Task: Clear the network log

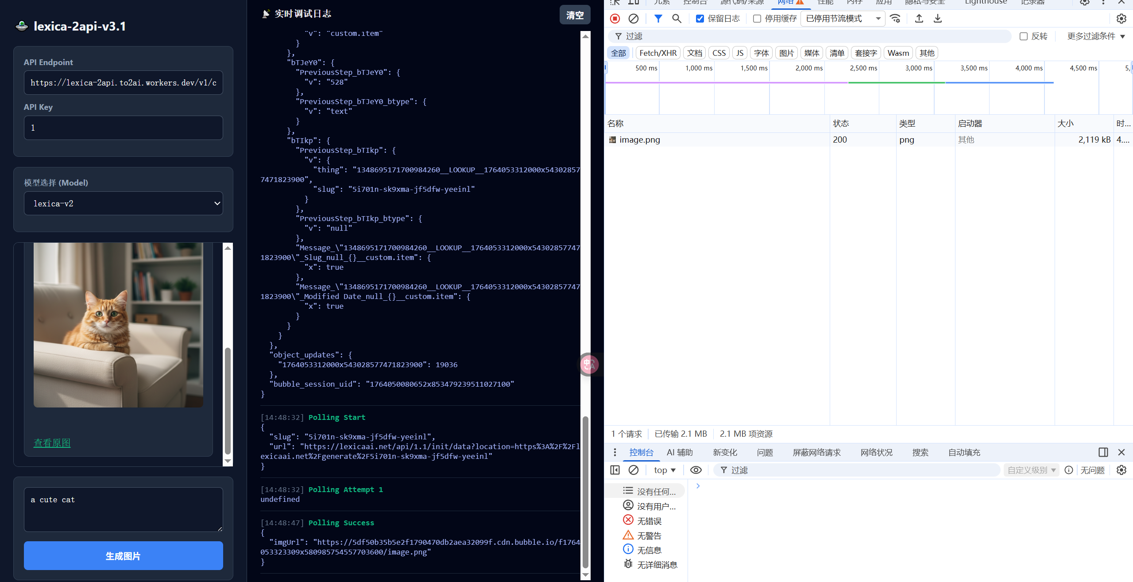Action: pyautogui.click(x=634, y=19)
